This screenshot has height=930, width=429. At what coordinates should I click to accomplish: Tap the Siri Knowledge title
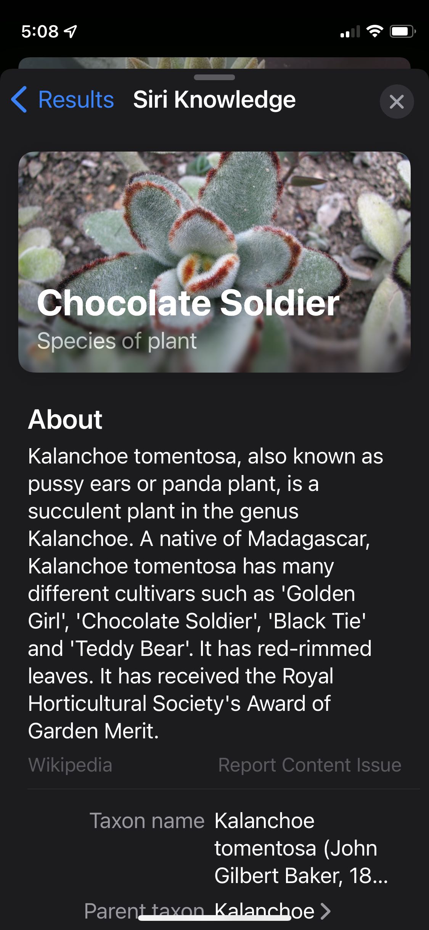(x=214, y=100)
